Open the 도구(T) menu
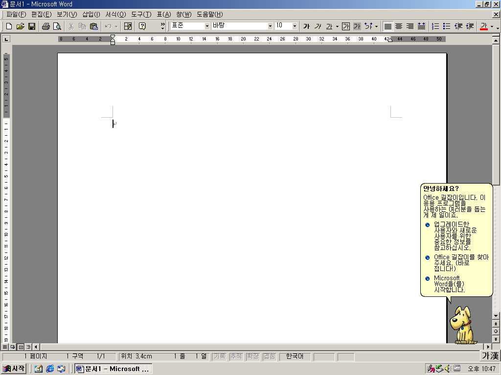Image resolution: width=501 pixels, height=375 pixels. (141, 14)
